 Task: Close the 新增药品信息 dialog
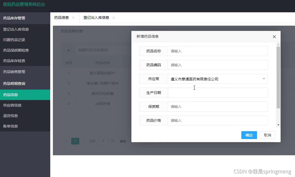pos(274,37)
